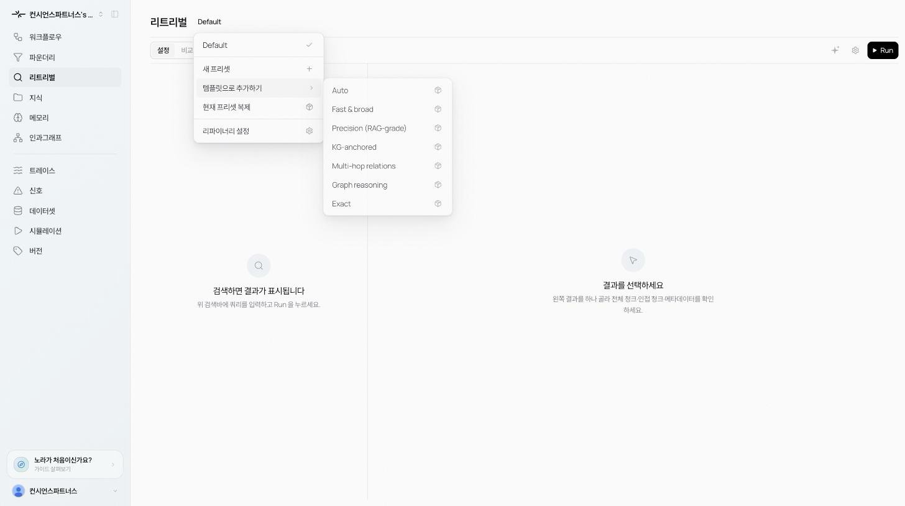
Task: Click the cube icon next to Auto
Action: (x=438, y=90)
